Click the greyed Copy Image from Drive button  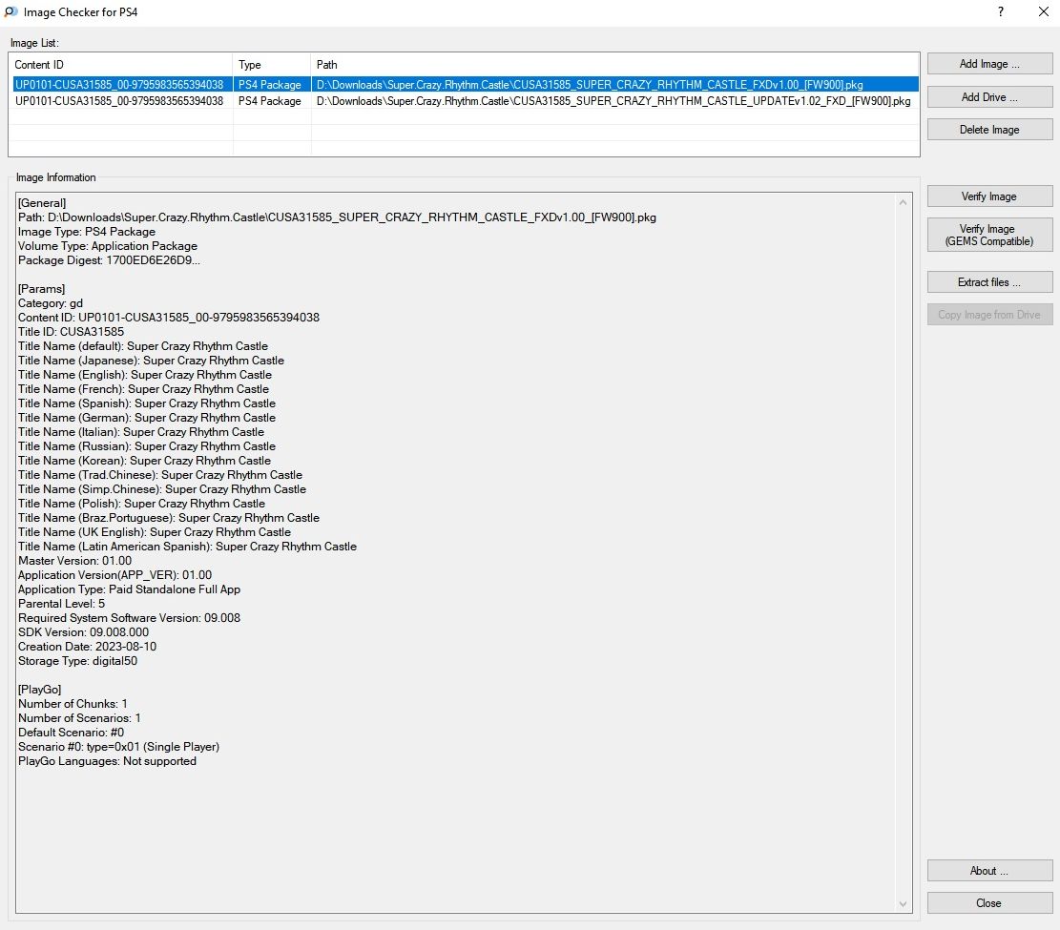click(x=989, y=315)
